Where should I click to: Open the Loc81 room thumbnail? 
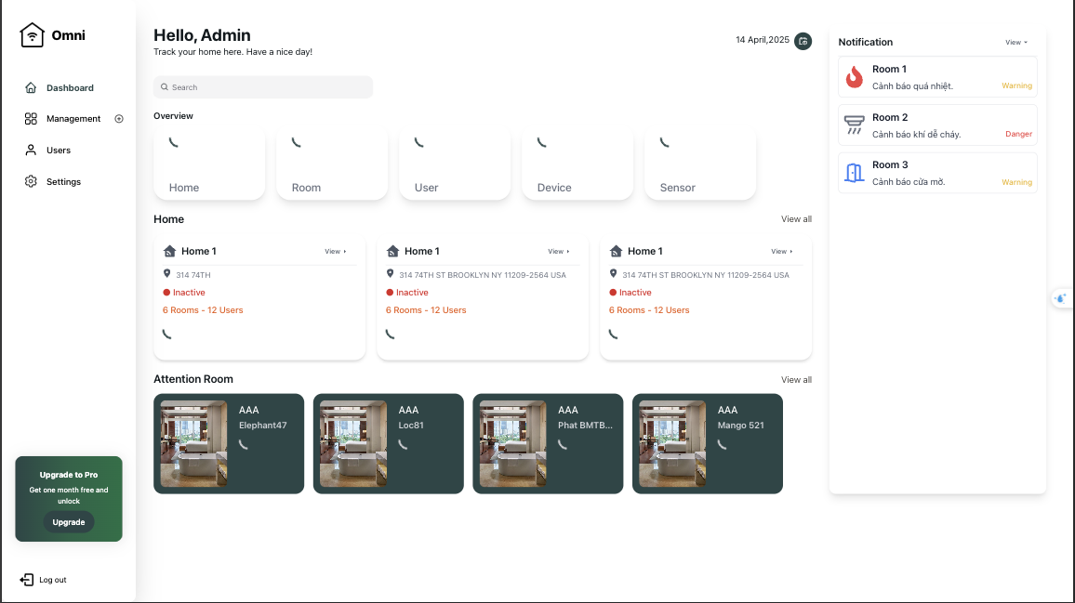pos(353,444)
